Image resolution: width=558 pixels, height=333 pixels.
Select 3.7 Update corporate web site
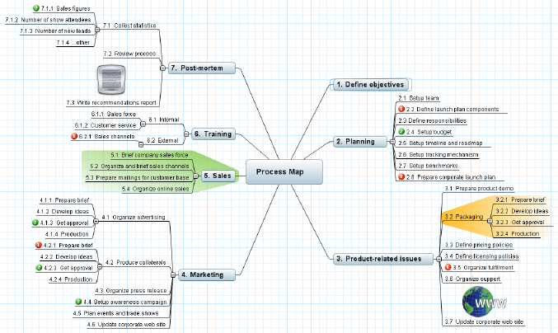click(x=484, y=321)
